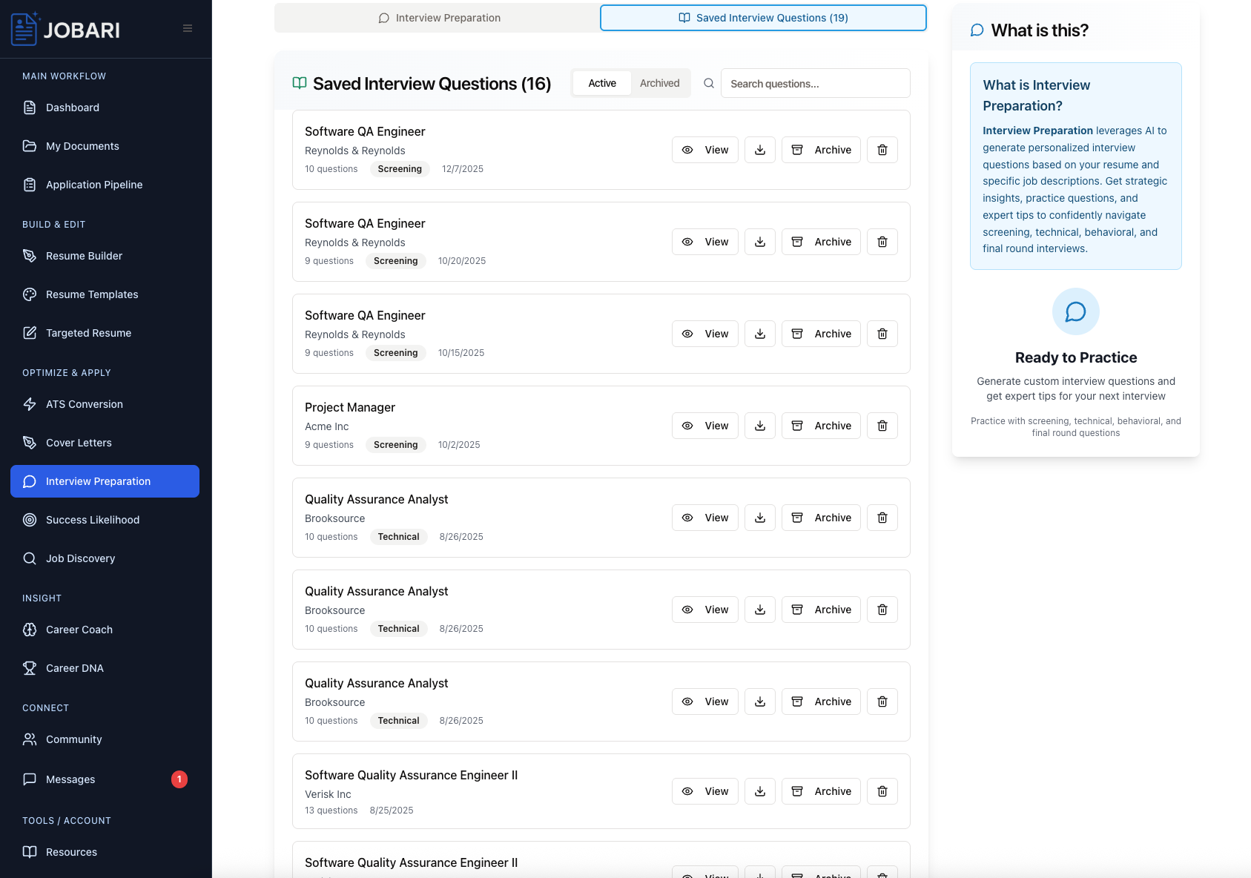The image size is (1251, 878).
Task: Open Career Coach from the sidebar
Action: click(x=79, y=630)
